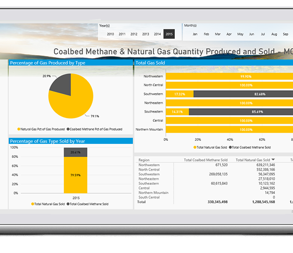293x253 pixels.
Task: Click Coalbed Methane Pct of Gas Produced legend marker
Action: [x=67, y=129]
